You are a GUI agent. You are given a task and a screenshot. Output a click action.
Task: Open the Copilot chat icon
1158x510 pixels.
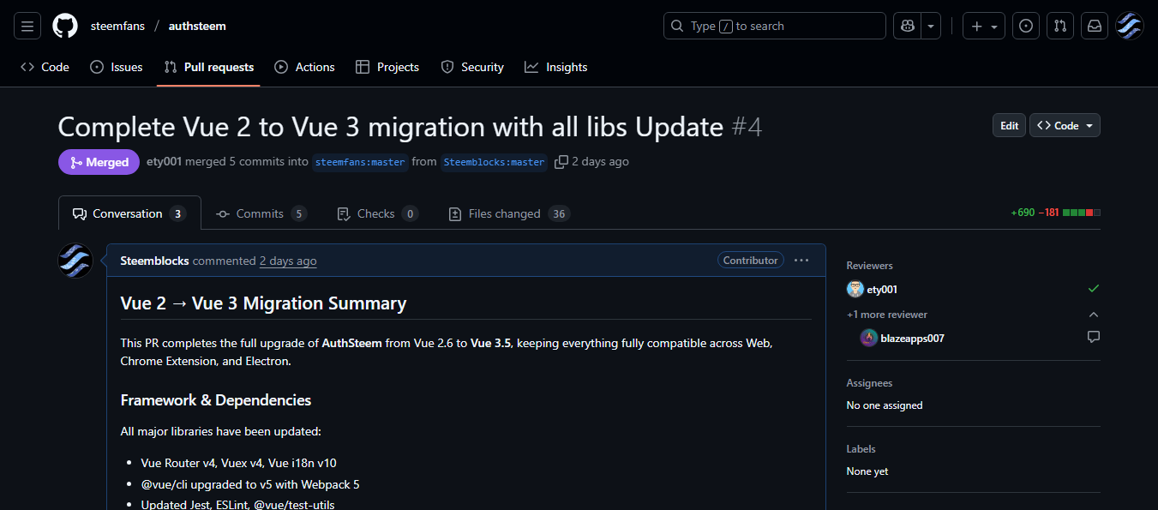click(907, 26)
